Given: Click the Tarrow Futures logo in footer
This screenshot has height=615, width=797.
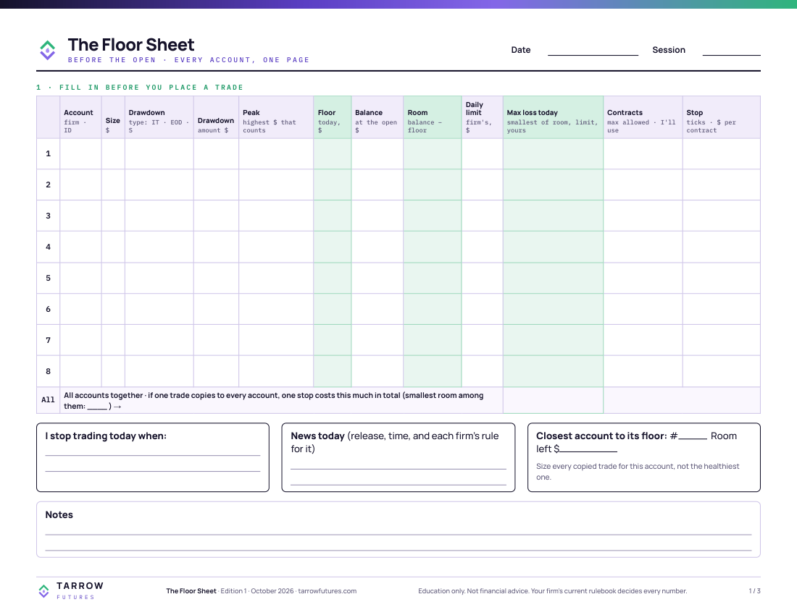Looking at the screenshot, I should [x=43, y=590].
